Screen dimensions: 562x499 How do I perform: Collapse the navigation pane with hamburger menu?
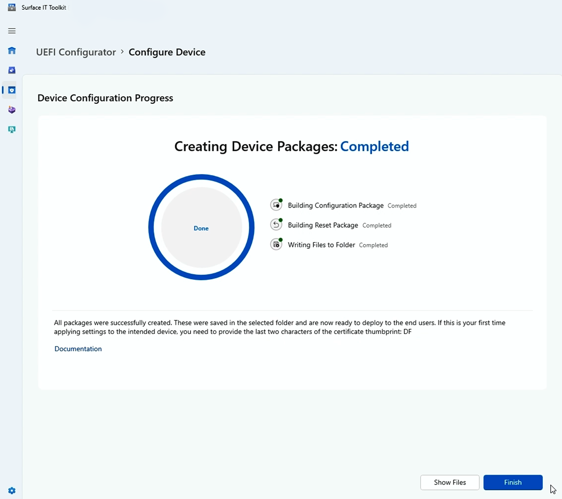[x=12, y=31]
